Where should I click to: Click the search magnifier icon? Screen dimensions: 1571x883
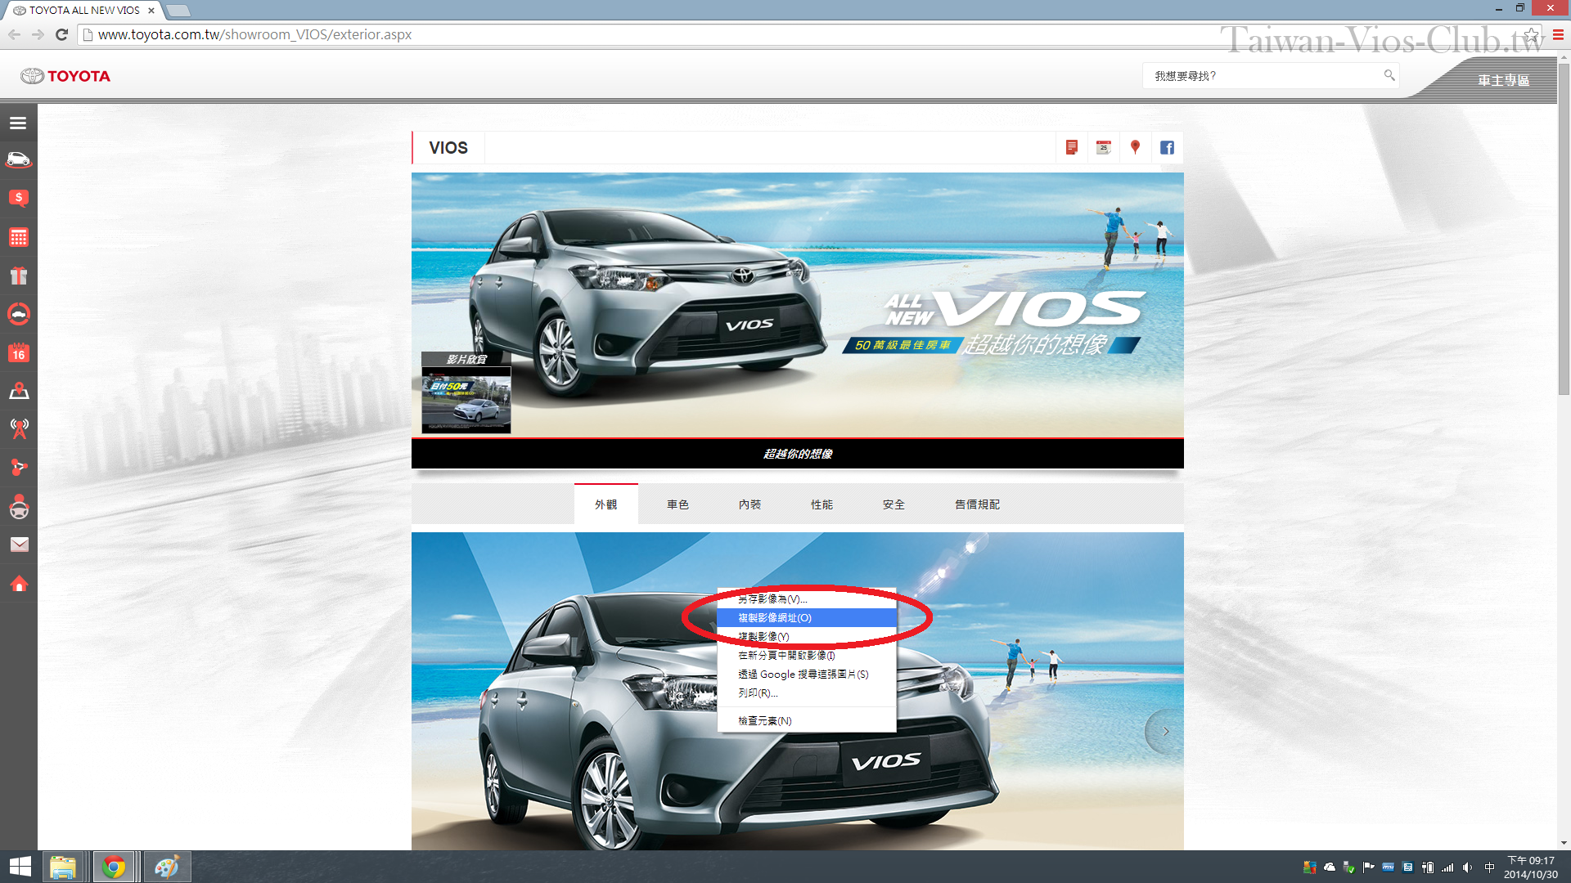1389,75
